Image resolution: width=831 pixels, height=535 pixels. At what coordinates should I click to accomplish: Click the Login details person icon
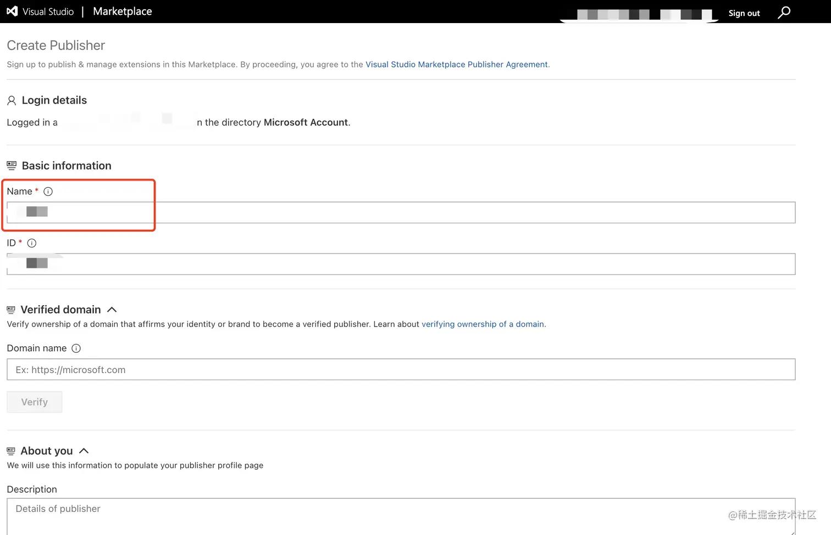coord(12,100)
